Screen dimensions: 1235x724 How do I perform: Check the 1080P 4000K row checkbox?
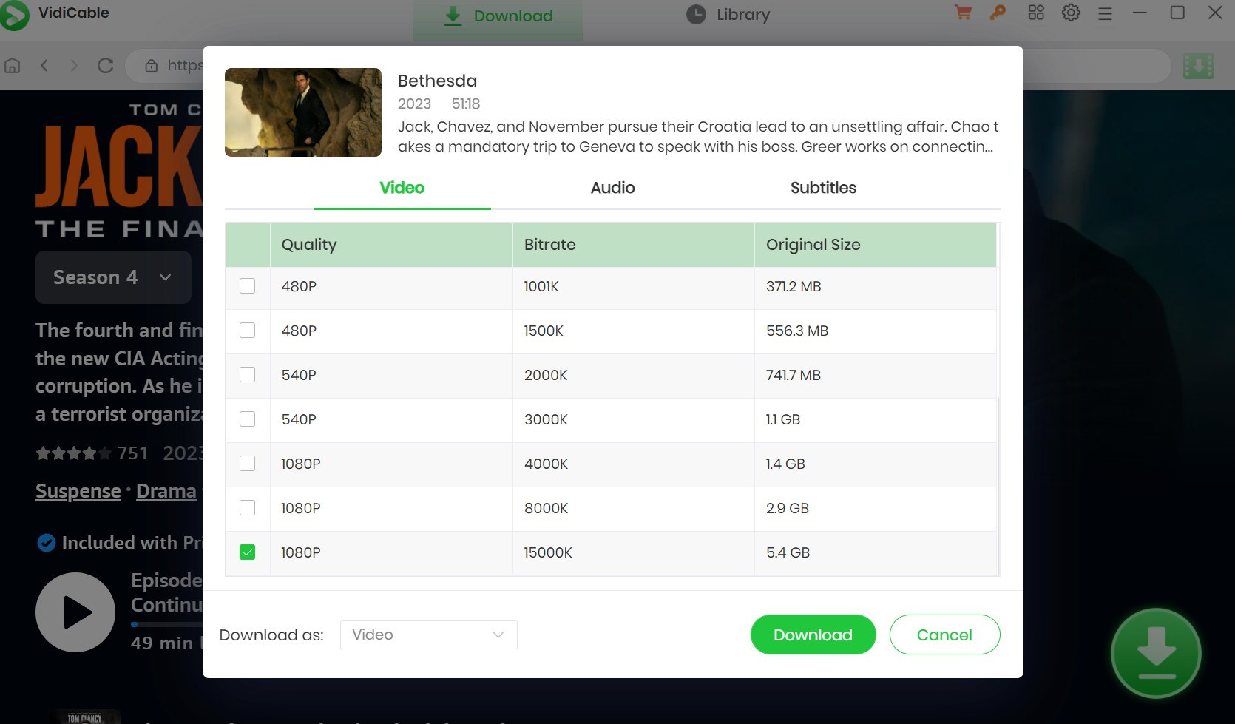(248, 463)
